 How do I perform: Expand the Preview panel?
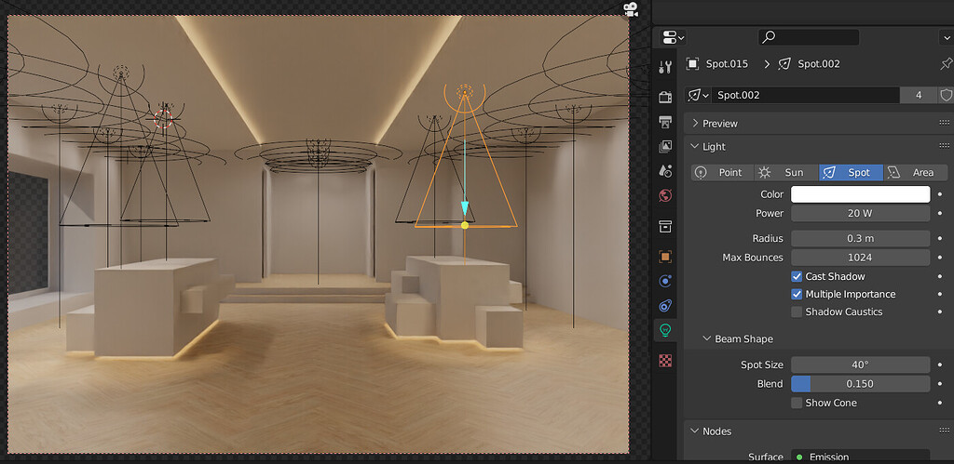coord(695,124)
